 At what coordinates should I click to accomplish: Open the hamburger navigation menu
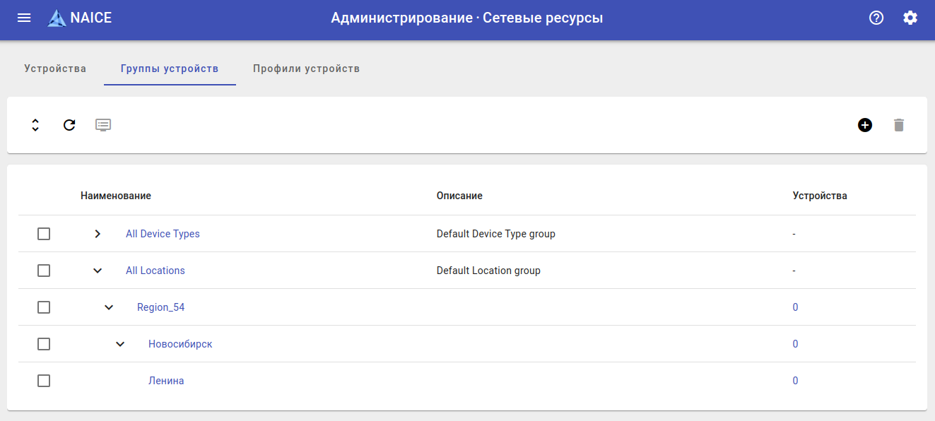pos(24,18)
